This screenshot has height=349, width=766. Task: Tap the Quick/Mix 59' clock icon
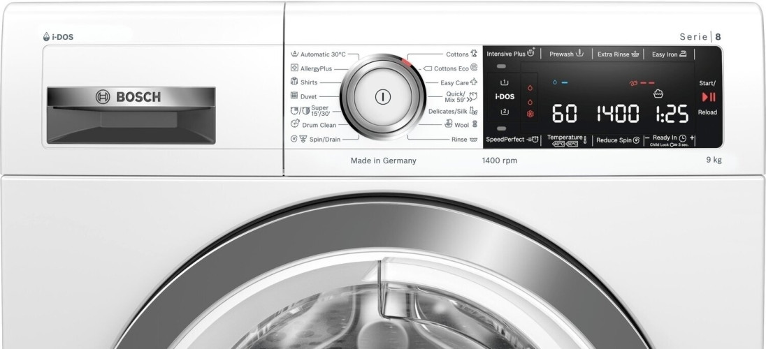point(473,96)
